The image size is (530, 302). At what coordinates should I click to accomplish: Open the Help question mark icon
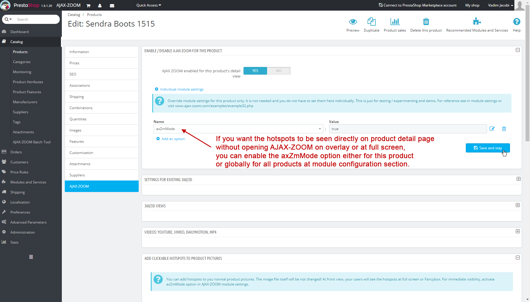pyautogui.click(x=516, y=22)
